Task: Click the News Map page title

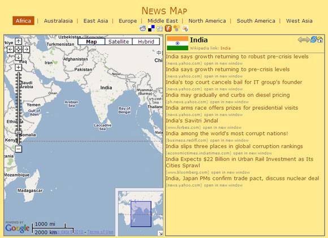Action: 165,11
